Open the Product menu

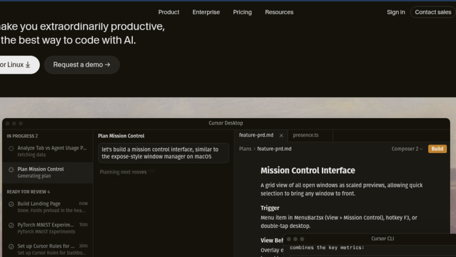point(169,12)
